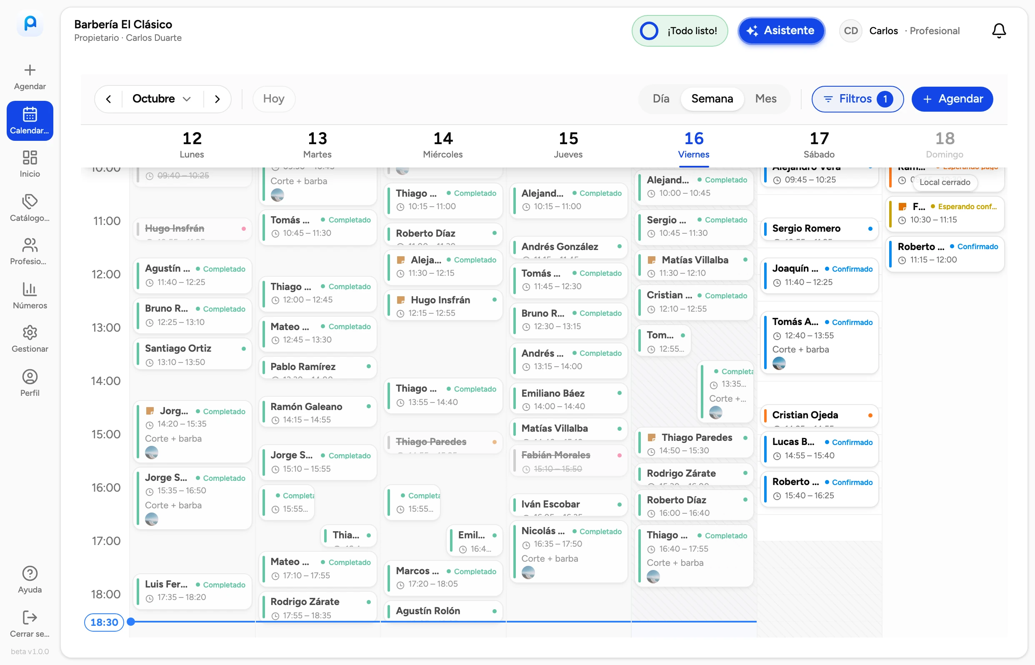
Task: Switch to Mes view
Action: [765, 99]
